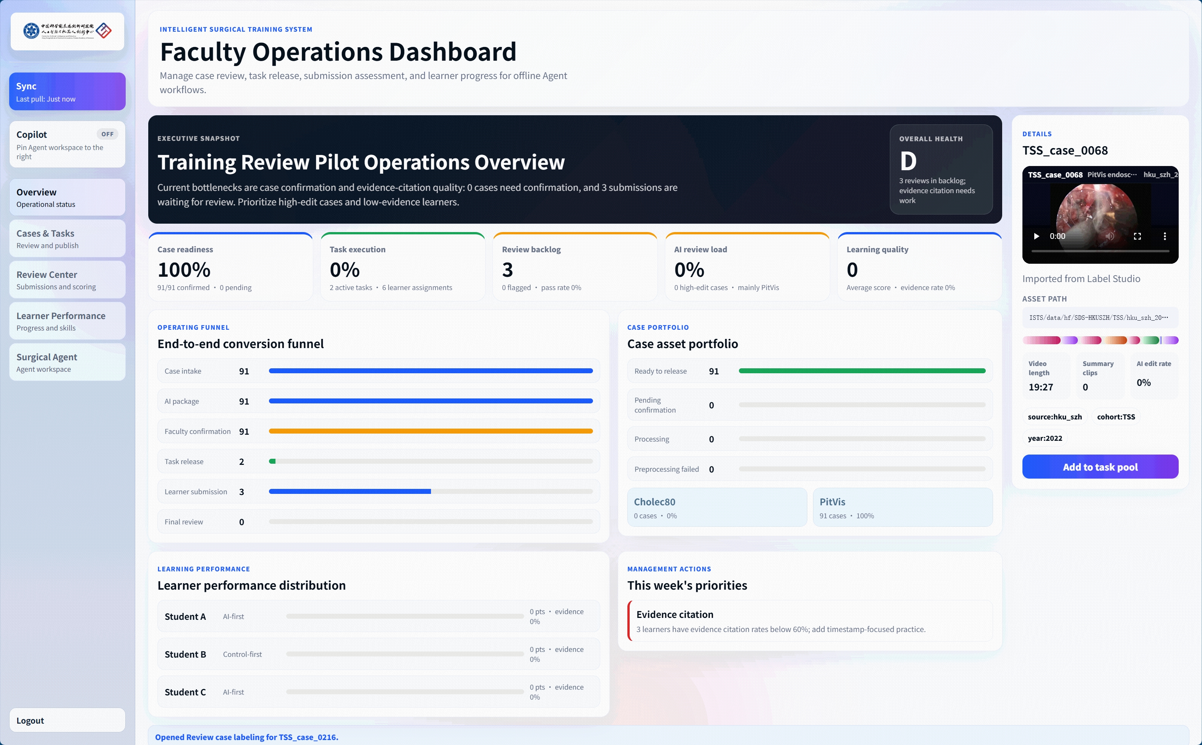Click 'Imported from Label Studio' text

pyautogui.click(x=1081, y=278)
